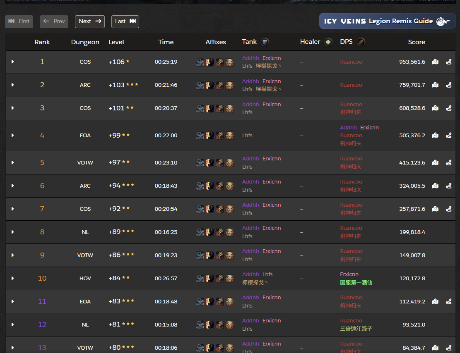460x353 pixels.
Task: Click the Time column header
Action: 166,42
